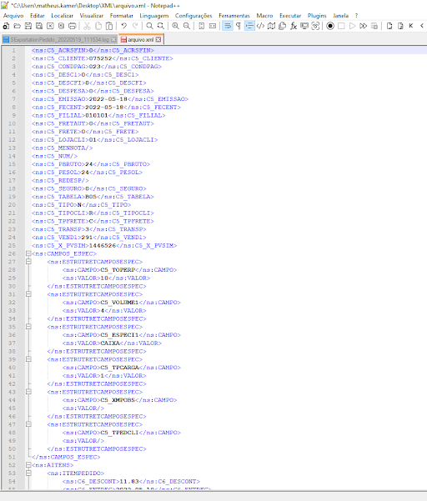Click the date 2022-05-18 on the C5_EMISSAO line
Viewport: 427px width, 501px height.
108,99
